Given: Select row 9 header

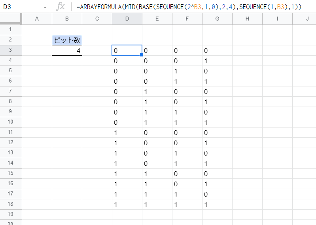Looking at the screenshot, I should tap(10, 112).
